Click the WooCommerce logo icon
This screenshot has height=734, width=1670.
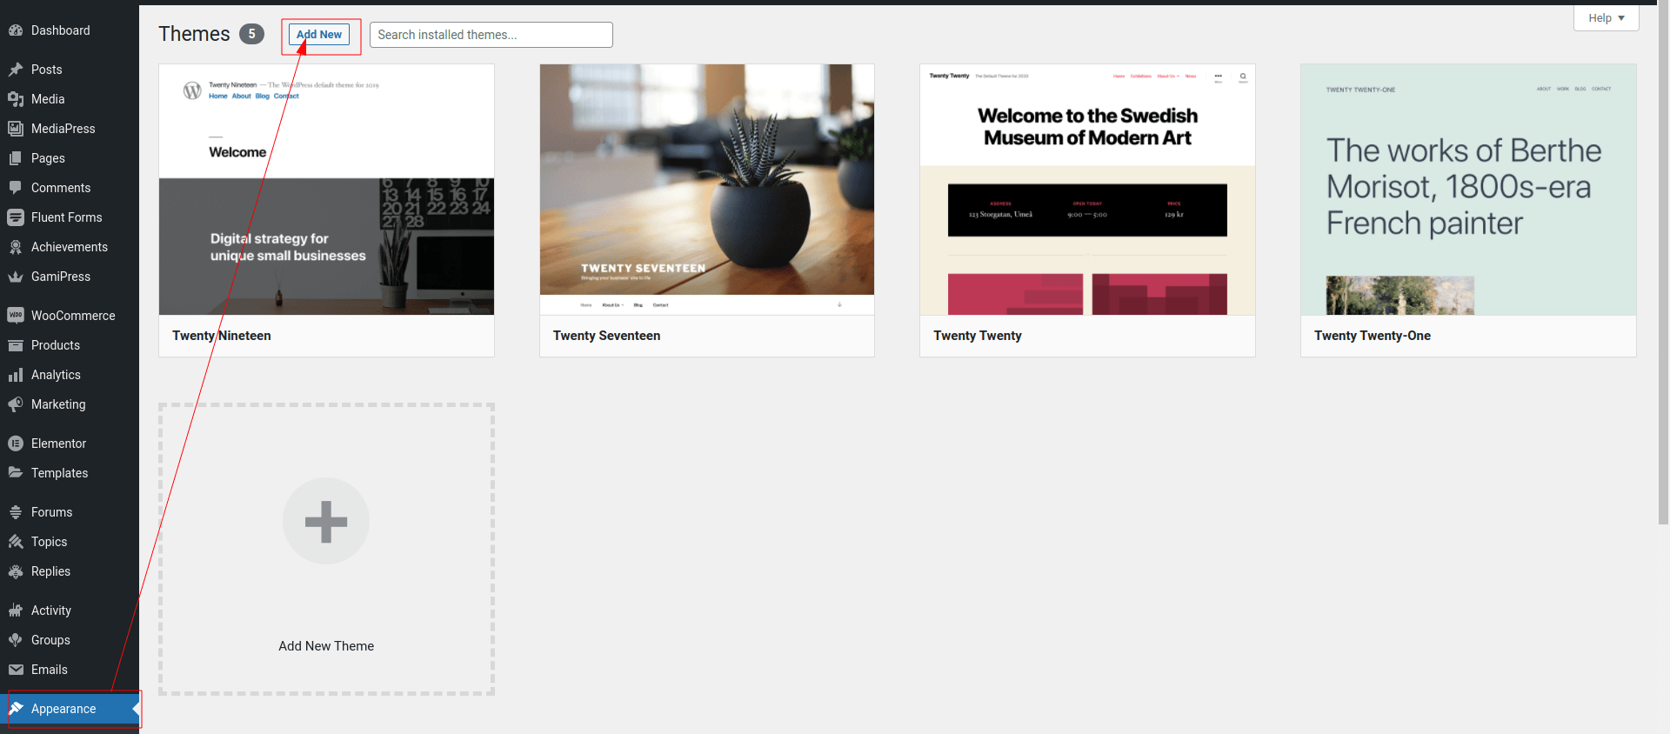[x=16, y=316]
